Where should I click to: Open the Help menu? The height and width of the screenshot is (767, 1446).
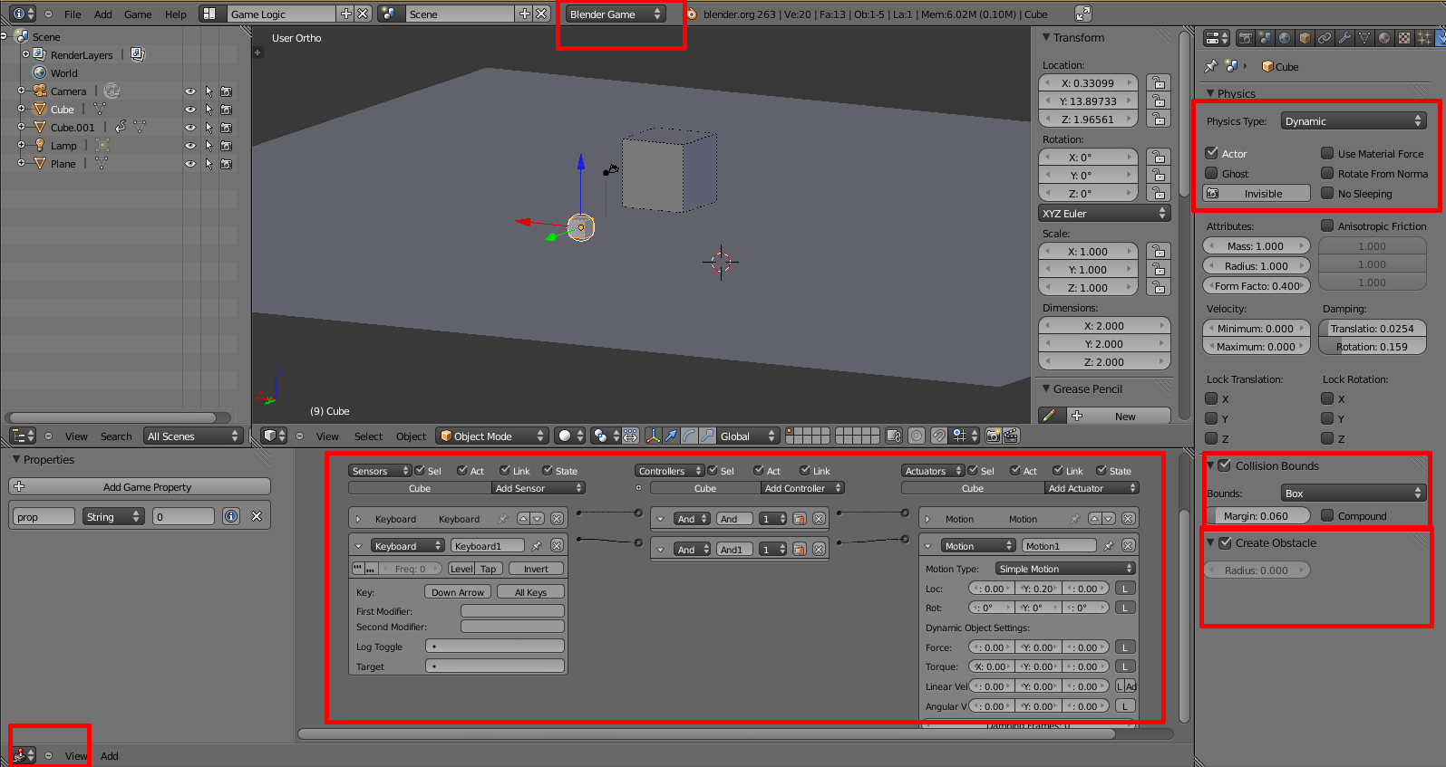click(176, 14)
